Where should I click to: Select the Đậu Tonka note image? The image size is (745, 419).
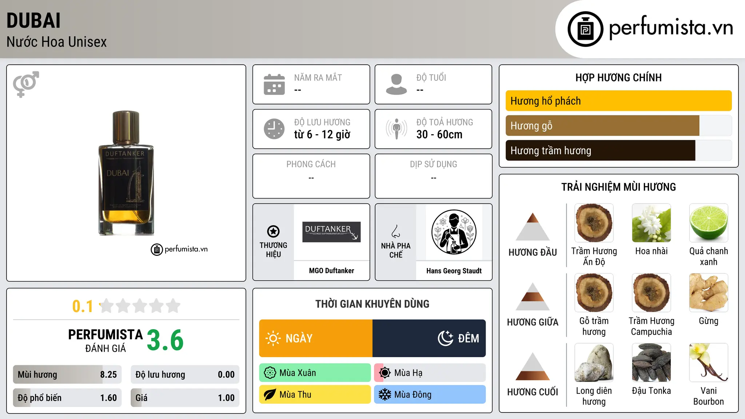pos(651,363)
